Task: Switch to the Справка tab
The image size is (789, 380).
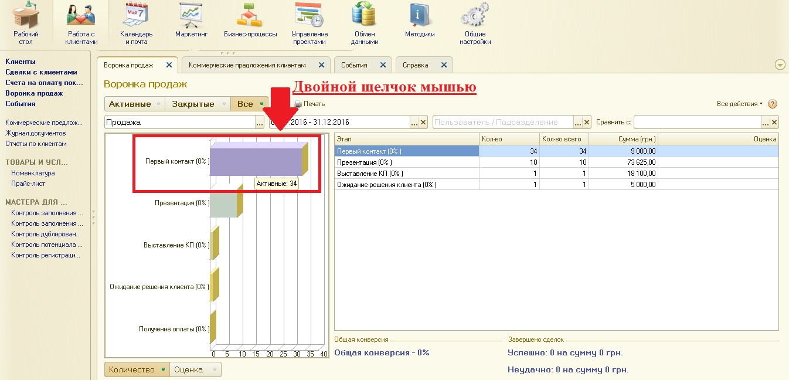Action: [415, 65]
